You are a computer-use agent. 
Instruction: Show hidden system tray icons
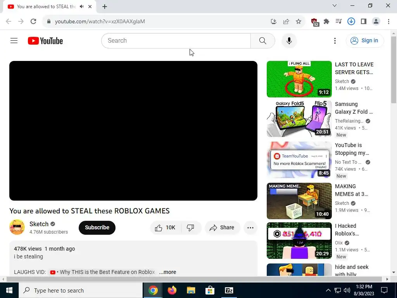(x=328, y=290)
